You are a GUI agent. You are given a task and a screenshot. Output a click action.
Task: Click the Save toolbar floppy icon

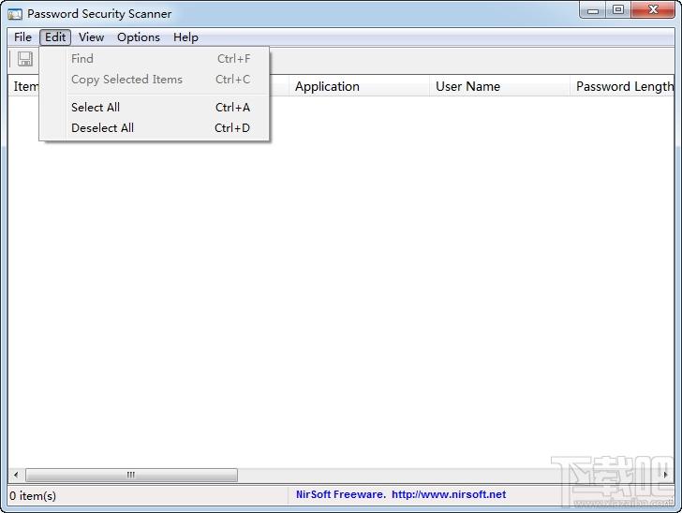coord(25,59)
